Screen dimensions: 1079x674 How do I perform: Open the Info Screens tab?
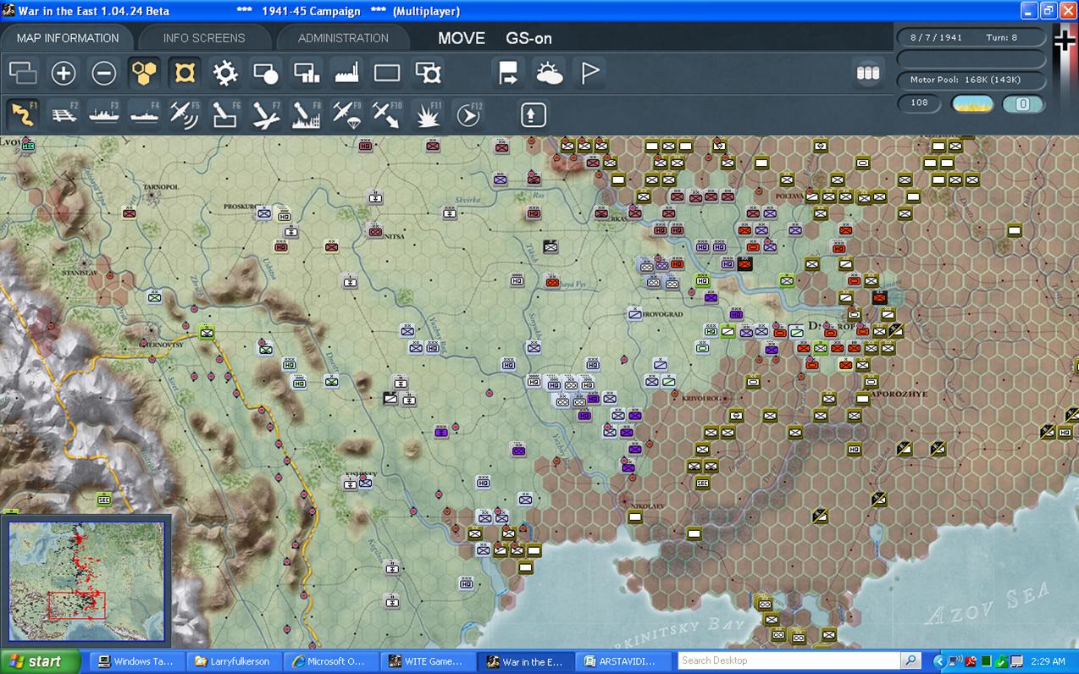[x=204, y=38]
